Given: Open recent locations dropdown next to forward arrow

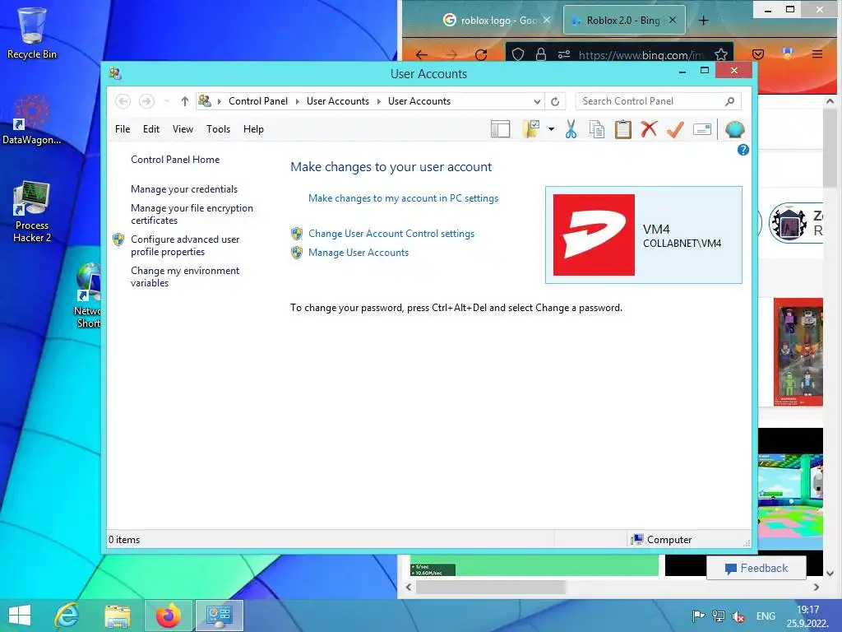Looking at the screenshot, I should coord(166,101).
